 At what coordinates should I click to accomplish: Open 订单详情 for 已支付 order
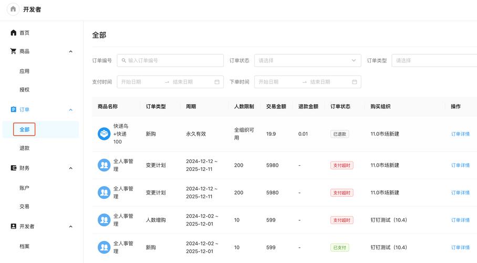pos(460,247)
